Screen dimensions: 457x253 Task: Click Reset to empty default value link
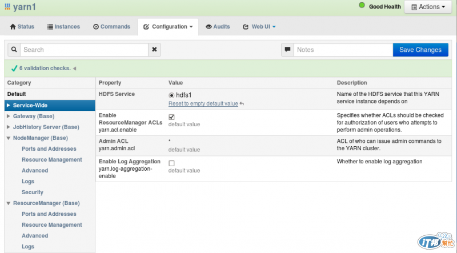pos(203,103)
